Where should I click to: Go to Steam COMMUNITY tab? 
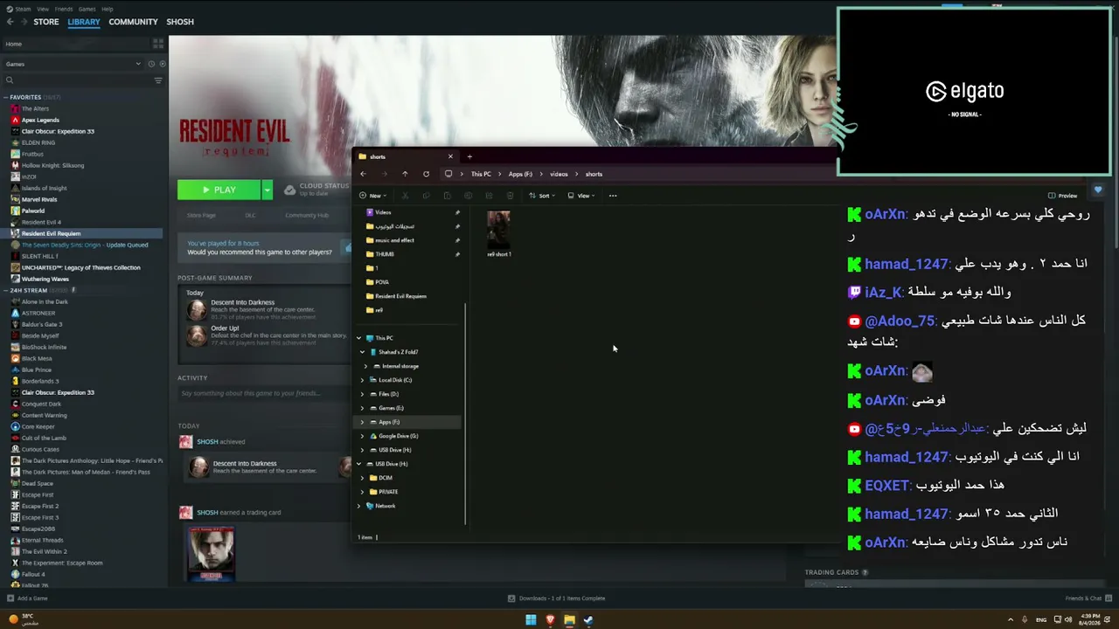133,22
